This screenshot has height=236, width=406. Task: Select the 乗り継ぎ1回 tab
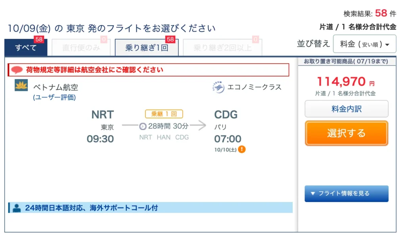coord(147,48)
